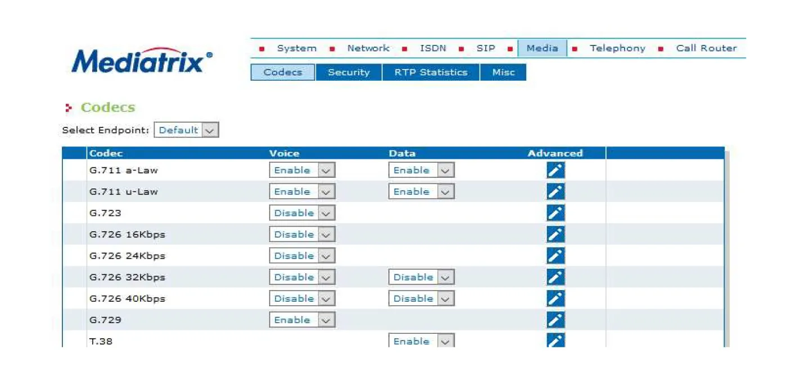This screenshot has width=796, height=377.
Task: Switch to the Security tab
Action: point(349,72)
